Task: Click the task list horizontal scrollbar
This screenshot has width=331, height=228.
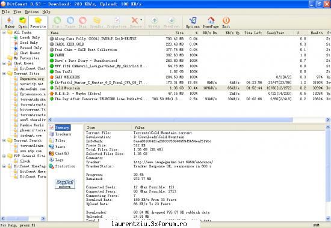Action: (x=173, y=120)
